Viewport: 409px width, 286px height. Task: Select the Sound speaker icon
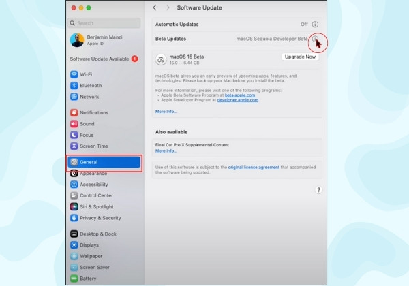pos(74,124)
